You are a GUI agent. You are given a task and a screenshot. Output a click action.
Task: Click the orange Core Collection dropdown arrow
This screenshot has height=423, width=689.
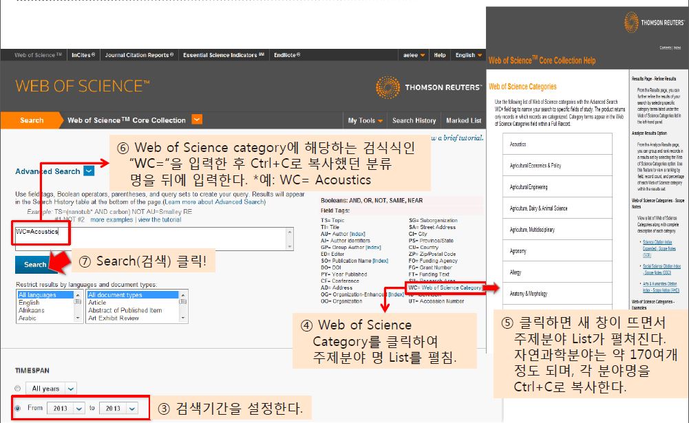(197, 120)
